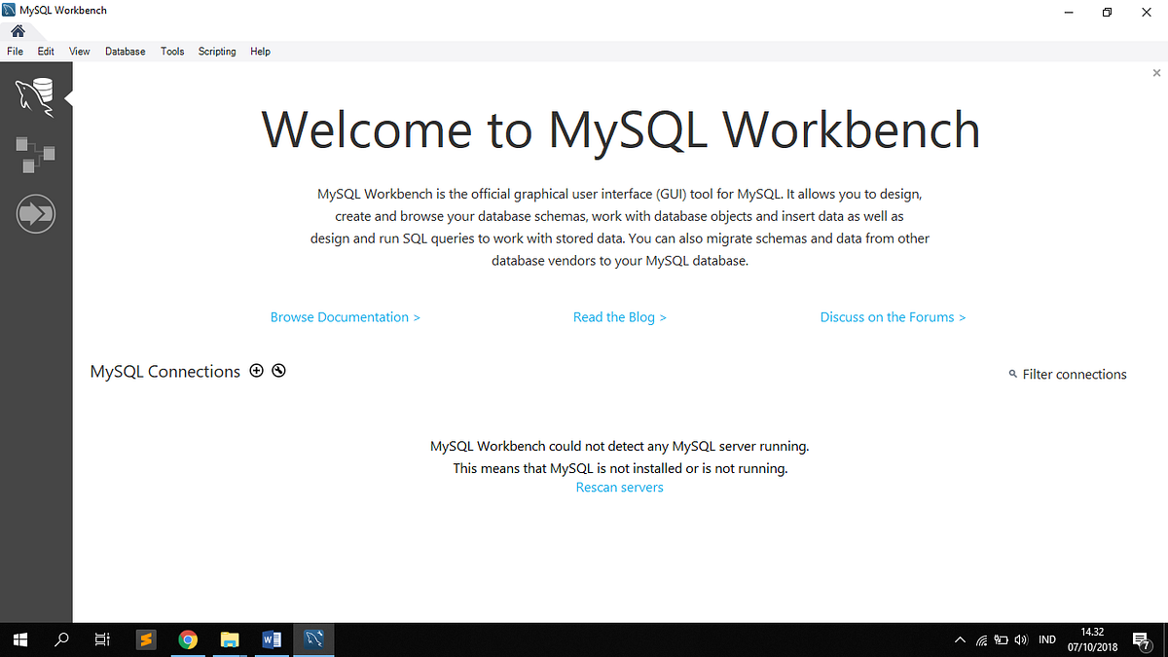Image resolution: width=1168 pixels, height=657 pixels.
Task: Visit Discuss on the Forums
Action: pyautogui.click(x=893, y=316)
